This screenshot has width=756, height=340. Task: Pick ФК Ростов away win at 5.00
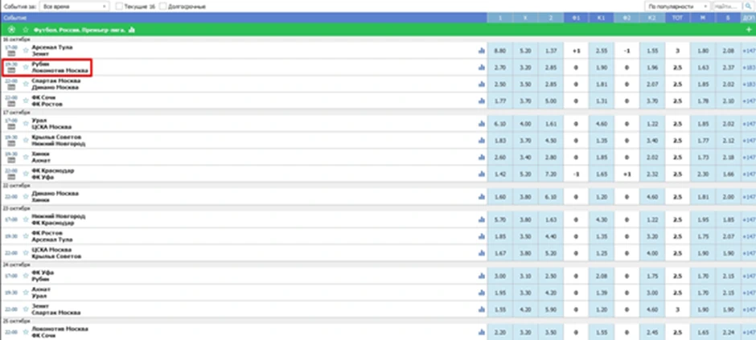551,100
